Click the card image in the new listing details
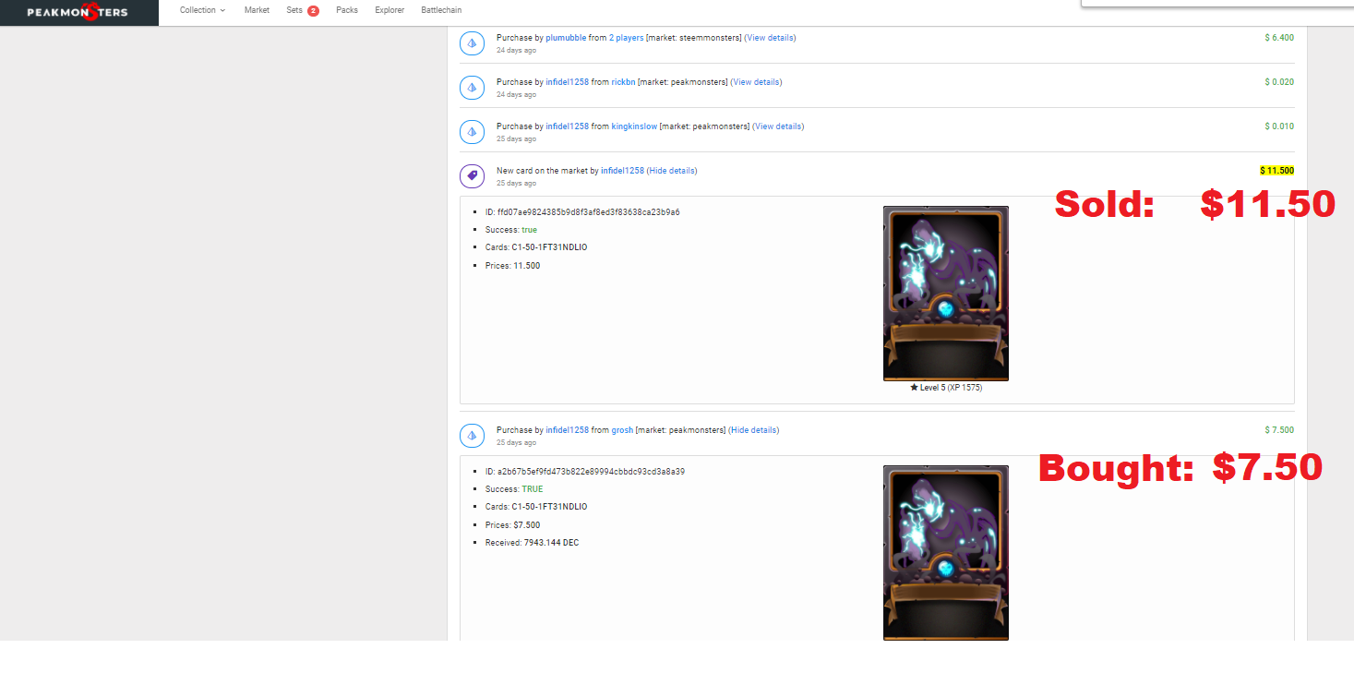This screenshot has height=673, width=1354. click(946, 294)
